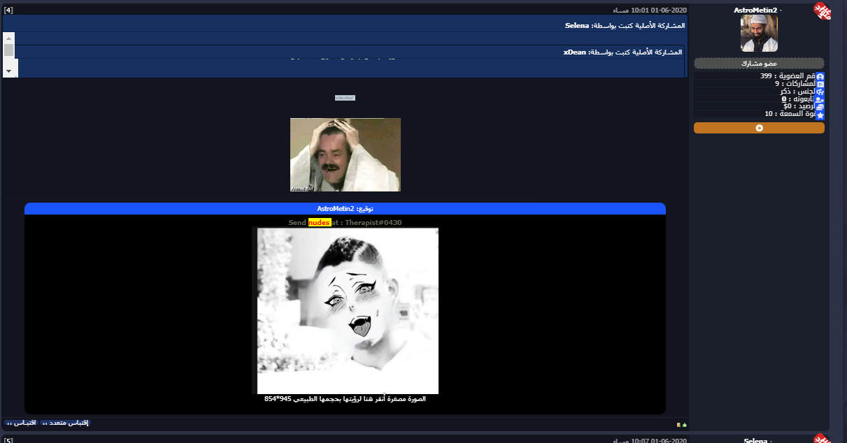Open AstroMetin2's avatar picture
The height and width of the screenshot is (443, 847).
click(x=759, y=34)
